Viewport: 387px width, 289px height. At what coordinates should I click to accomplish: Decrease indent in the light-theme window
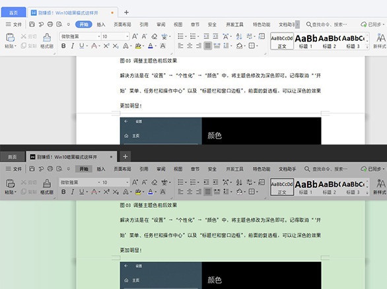206,36
